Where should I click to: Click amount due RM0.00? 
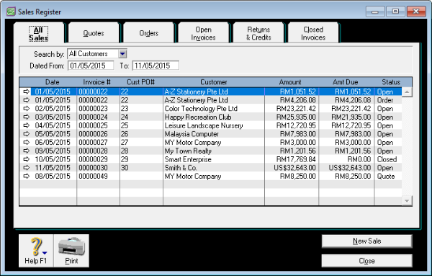tap(359, 159)
